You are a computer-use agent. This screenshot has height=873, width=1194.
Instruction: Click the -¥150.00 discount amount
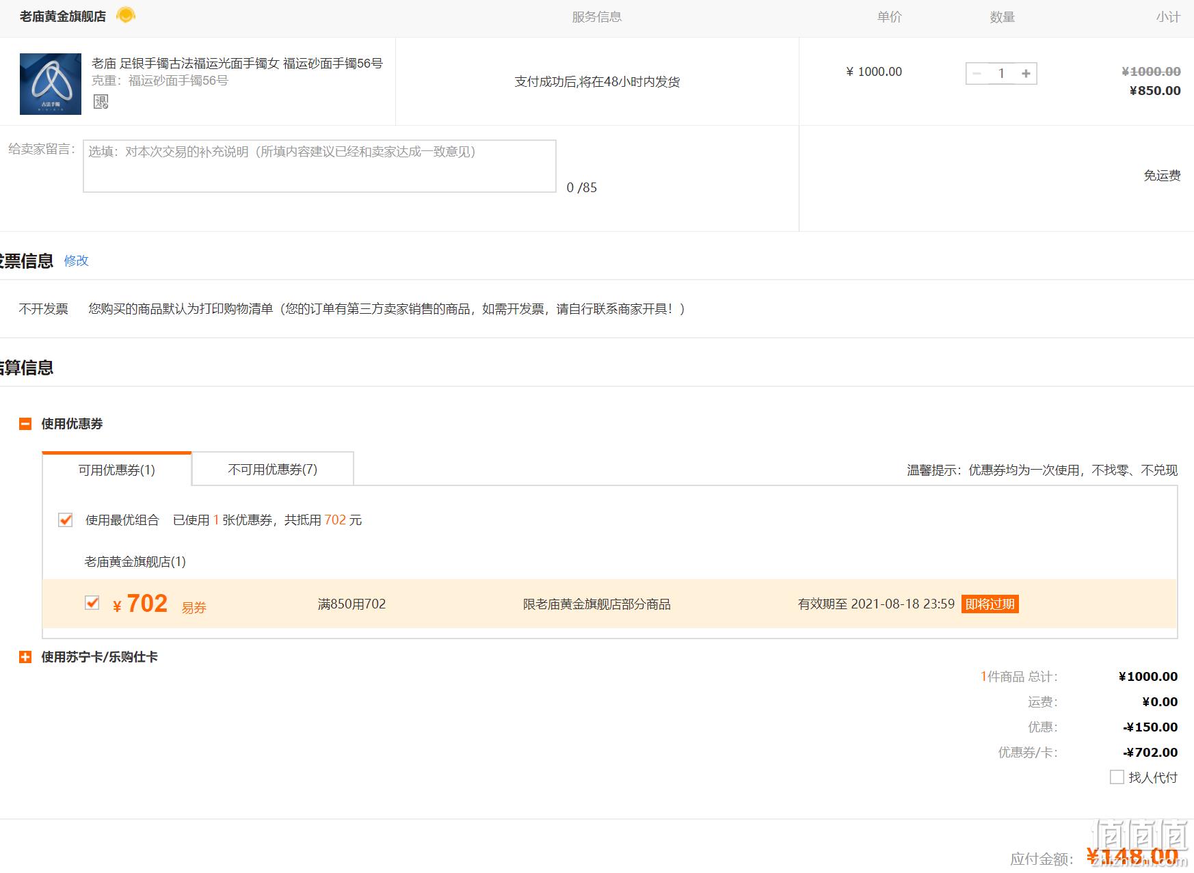pyautogui.click(x=1150, y=727)
